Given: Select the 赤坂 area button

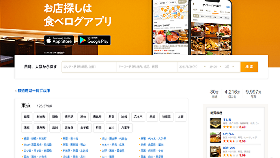Looking at the screenshot, I should click(152, 117).
